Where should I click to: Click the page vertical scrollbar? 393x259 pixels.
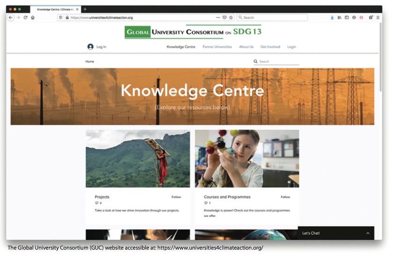pyautogui.click(x=380, y=58)
